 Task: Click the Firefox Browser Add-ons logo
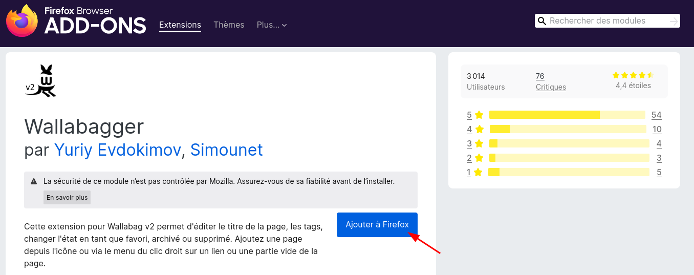(x=76, y=20)
